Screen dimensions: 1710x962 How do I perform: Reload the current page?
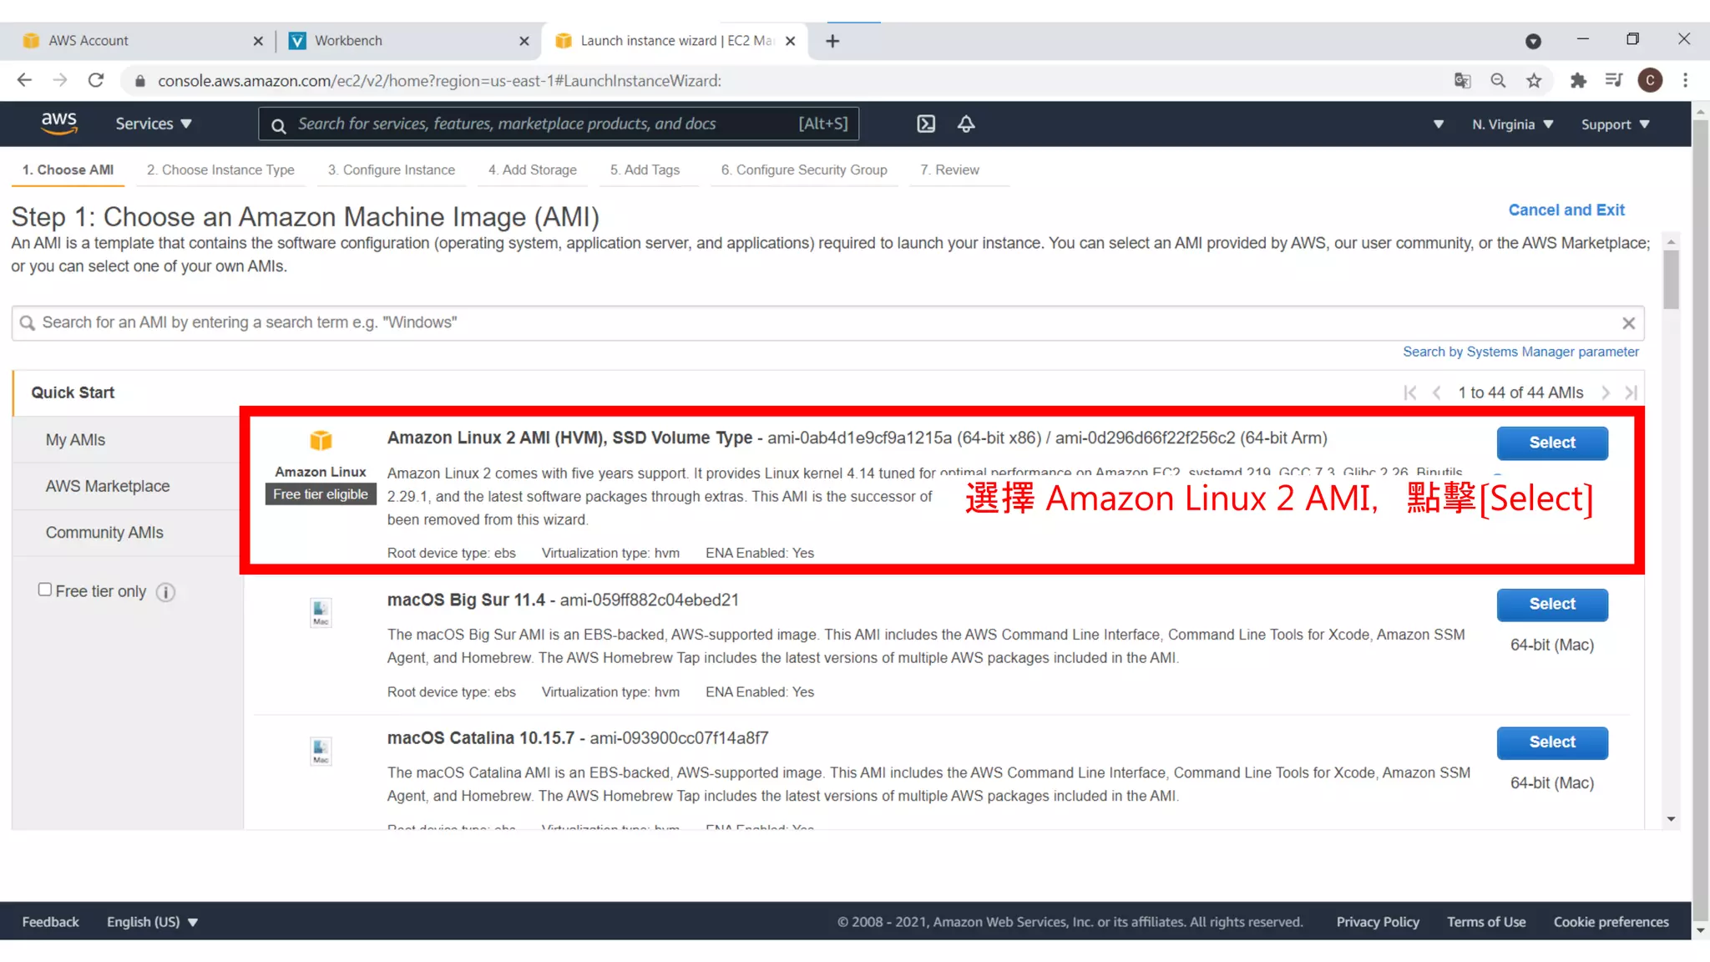[x=96, y=80]
